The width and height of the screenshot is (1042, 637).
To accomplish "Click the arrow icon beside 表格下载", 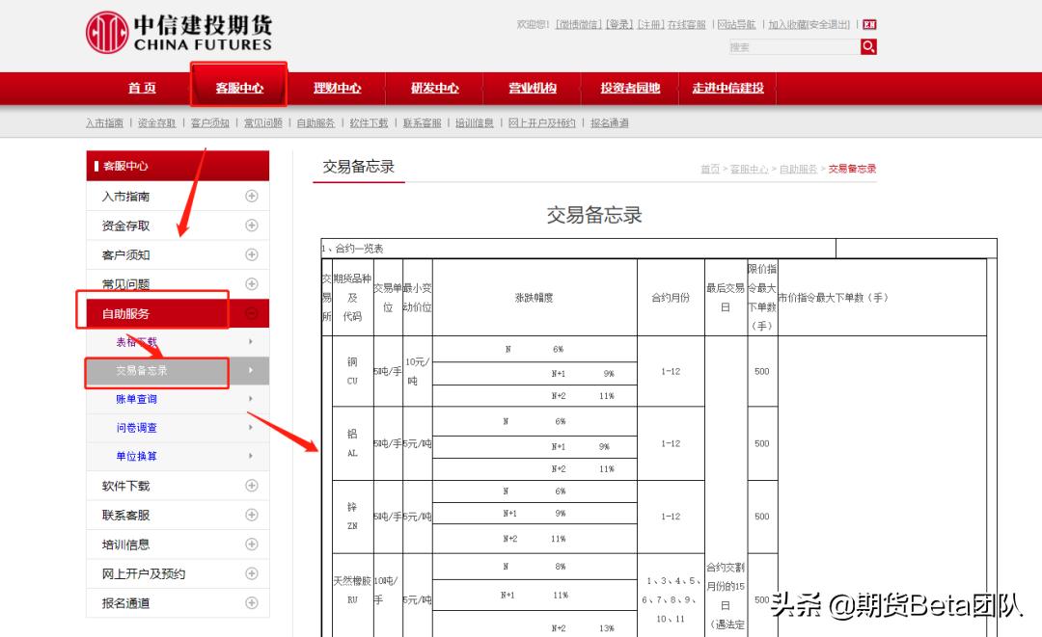I will pyautogui.click(x=250, y=342).
